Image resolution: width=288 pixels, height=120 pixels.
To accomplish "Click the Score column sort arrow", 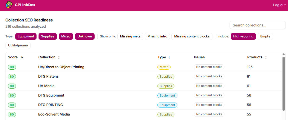I will coord(22,57).
